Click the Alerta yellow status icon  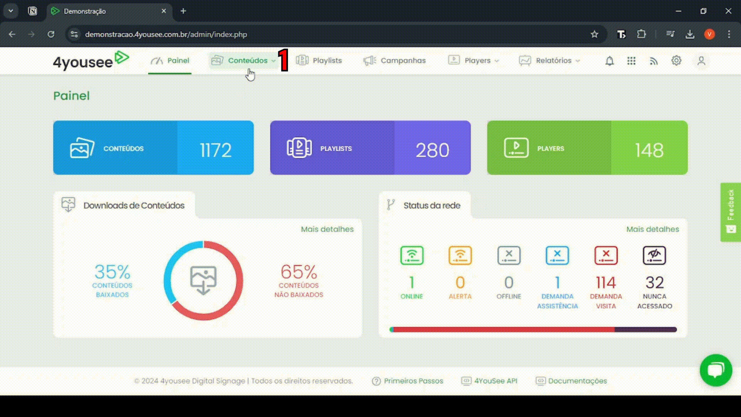(x=460, y=255)
